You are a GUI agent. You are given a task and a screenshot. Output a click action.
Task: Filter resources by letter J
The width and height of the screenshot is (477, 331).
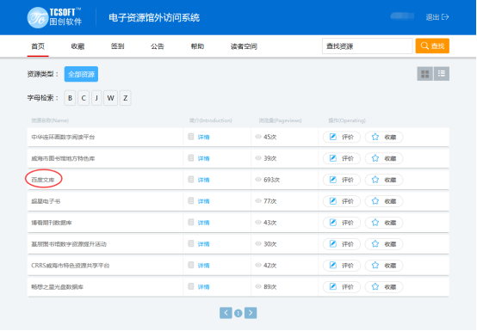(x=96, y=98)
